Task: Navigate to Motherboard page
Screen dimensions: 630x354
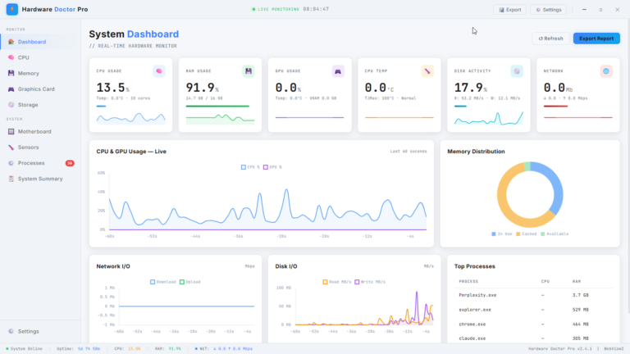Action: [x=40, y=131]
